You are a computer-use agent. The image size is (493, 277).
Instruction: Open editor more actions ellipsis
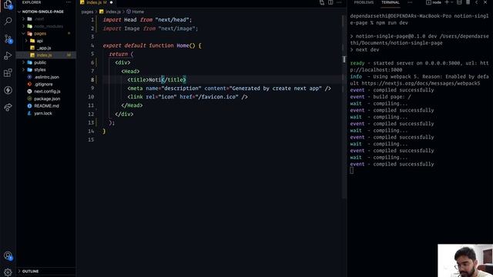pyautogui.click(x=339, y=2)
